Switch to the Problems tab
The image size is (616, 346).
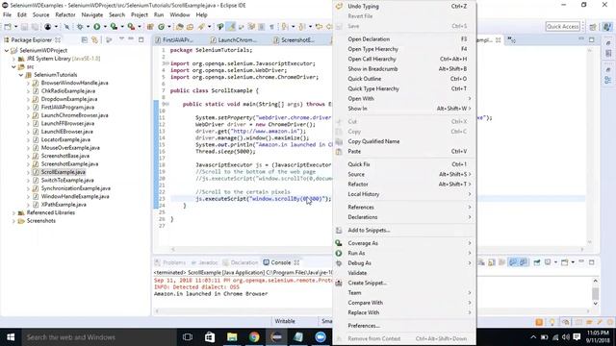tap(170, 262)
